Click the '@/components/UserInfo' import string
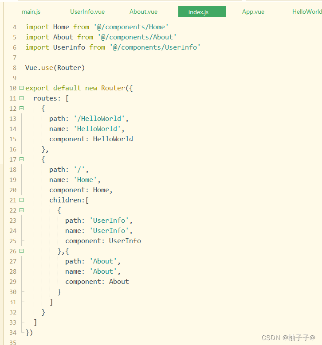322x345 pixels. point(155,47)
